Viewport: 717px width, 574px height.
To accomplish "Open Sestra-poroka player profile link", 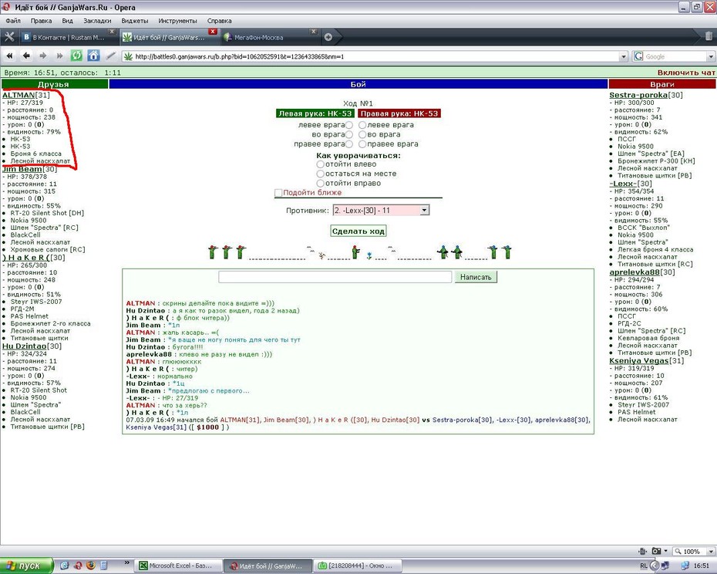I will tap(638, 95).
